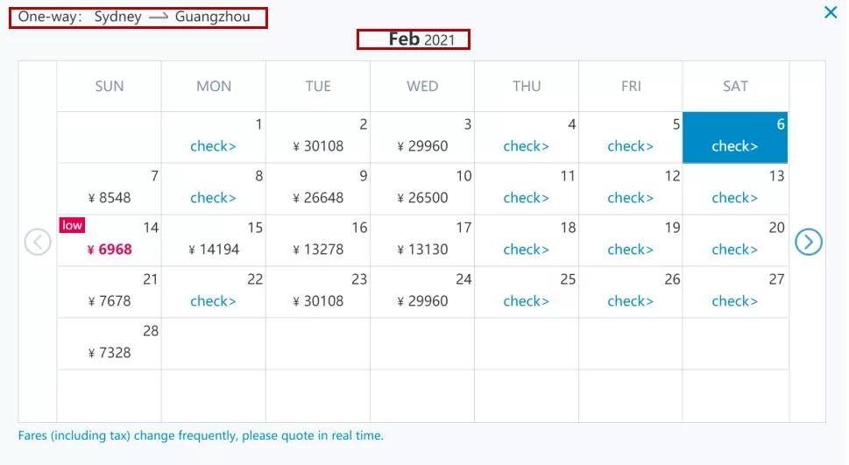Screen dimensions: 849x465
Task: Check fare for February 11
Action: click(526, 198)
